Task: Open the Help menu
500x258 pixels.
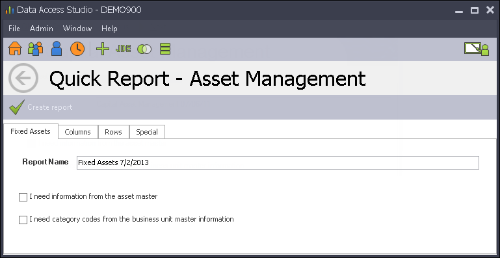Action: coord(109,29)
